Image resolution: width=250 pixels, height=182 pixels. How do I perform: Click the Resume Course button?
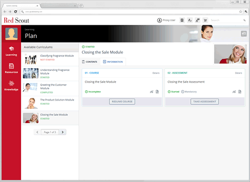point(122,101)
